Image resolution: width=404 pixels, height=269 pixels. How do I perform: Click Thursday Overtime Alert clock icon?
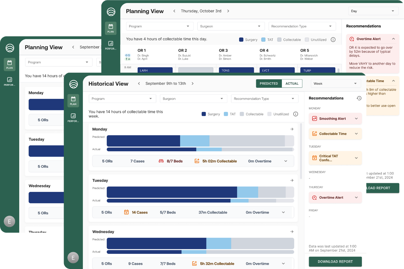pyautogui.click(x=314, y=198)
